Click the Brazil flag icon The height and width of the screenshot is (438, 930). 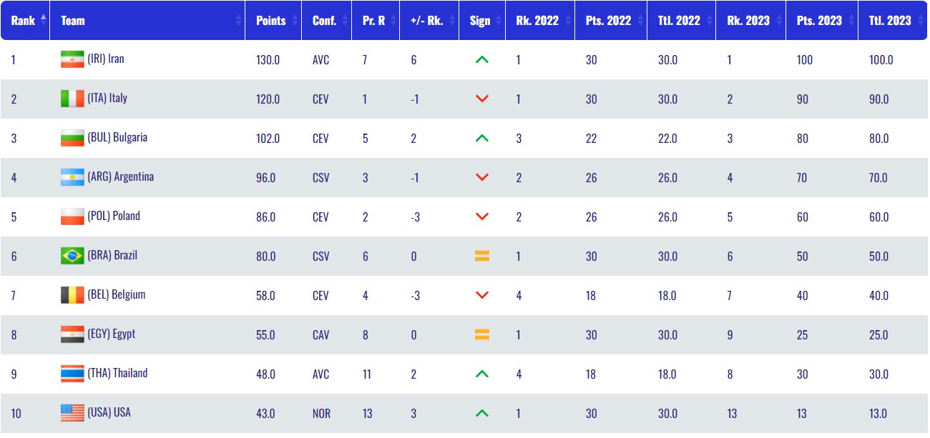(x=72, y=256)
